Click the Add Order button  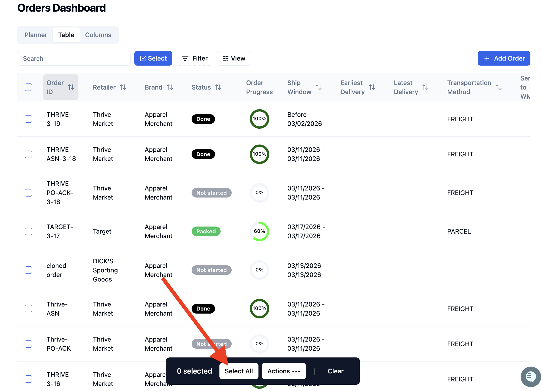[x=504, y=58]
